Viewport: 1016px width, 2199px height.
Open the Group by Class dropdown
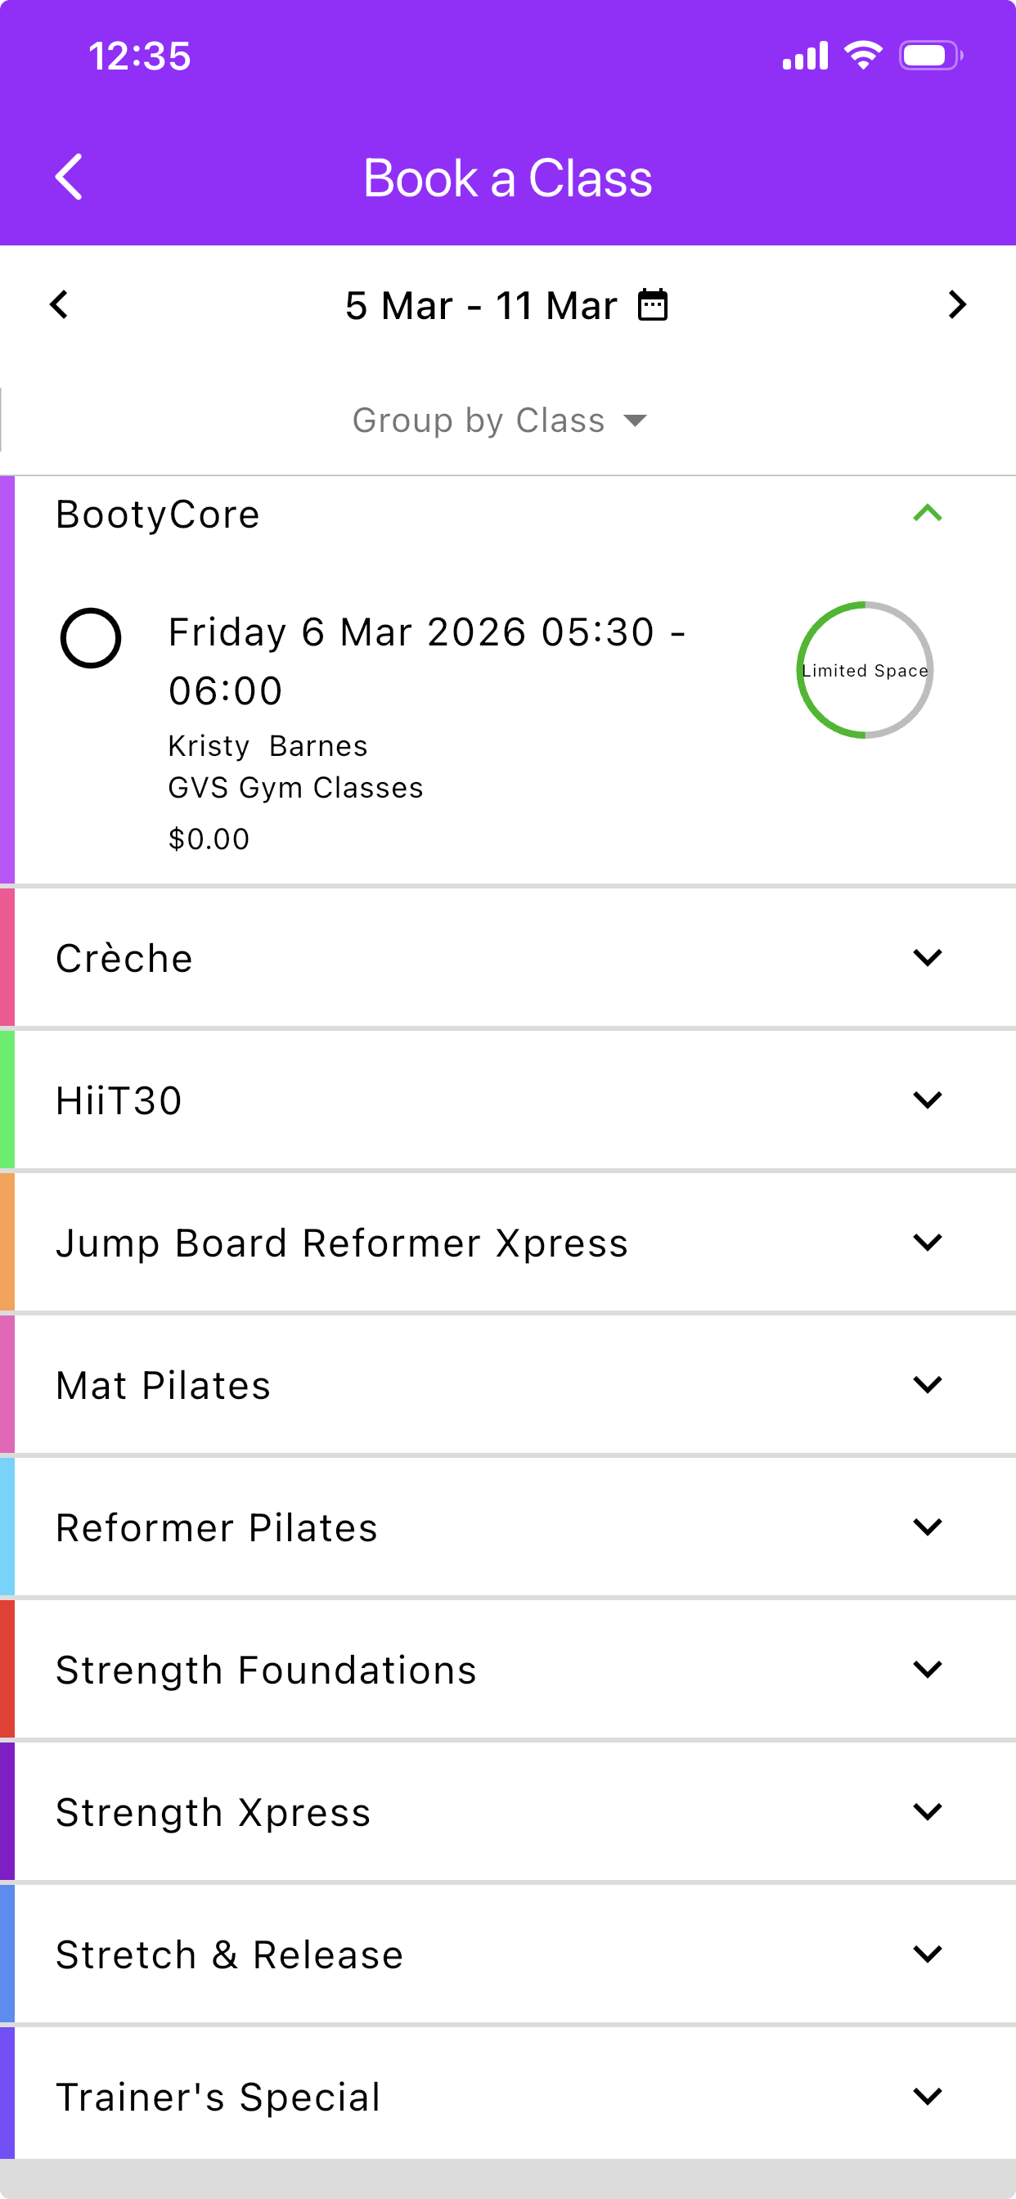tap(501, 420)
